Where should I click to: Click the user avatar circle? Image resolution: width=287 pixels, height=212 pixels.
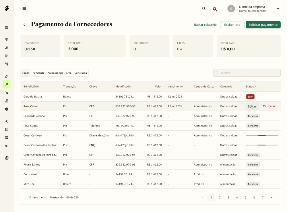(231, 9)
